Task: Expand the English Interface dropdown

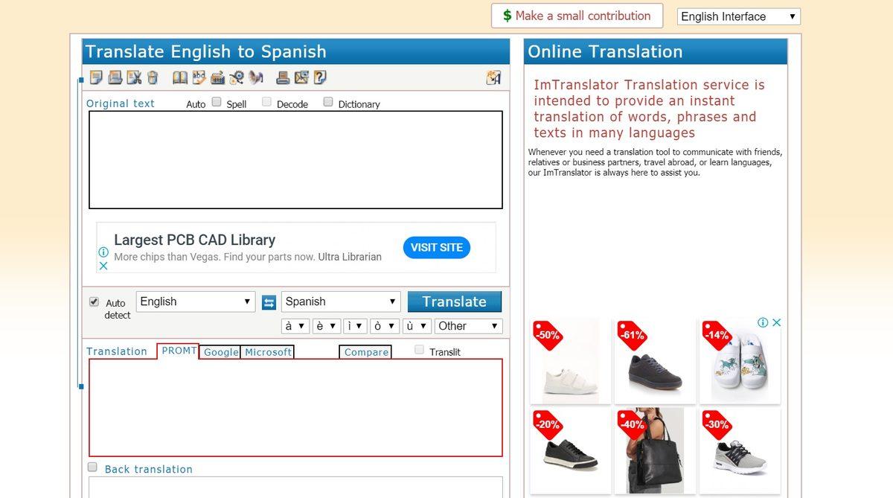Action: click(738, 16)
